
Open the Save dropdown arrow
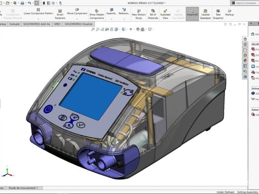[18, 3]
